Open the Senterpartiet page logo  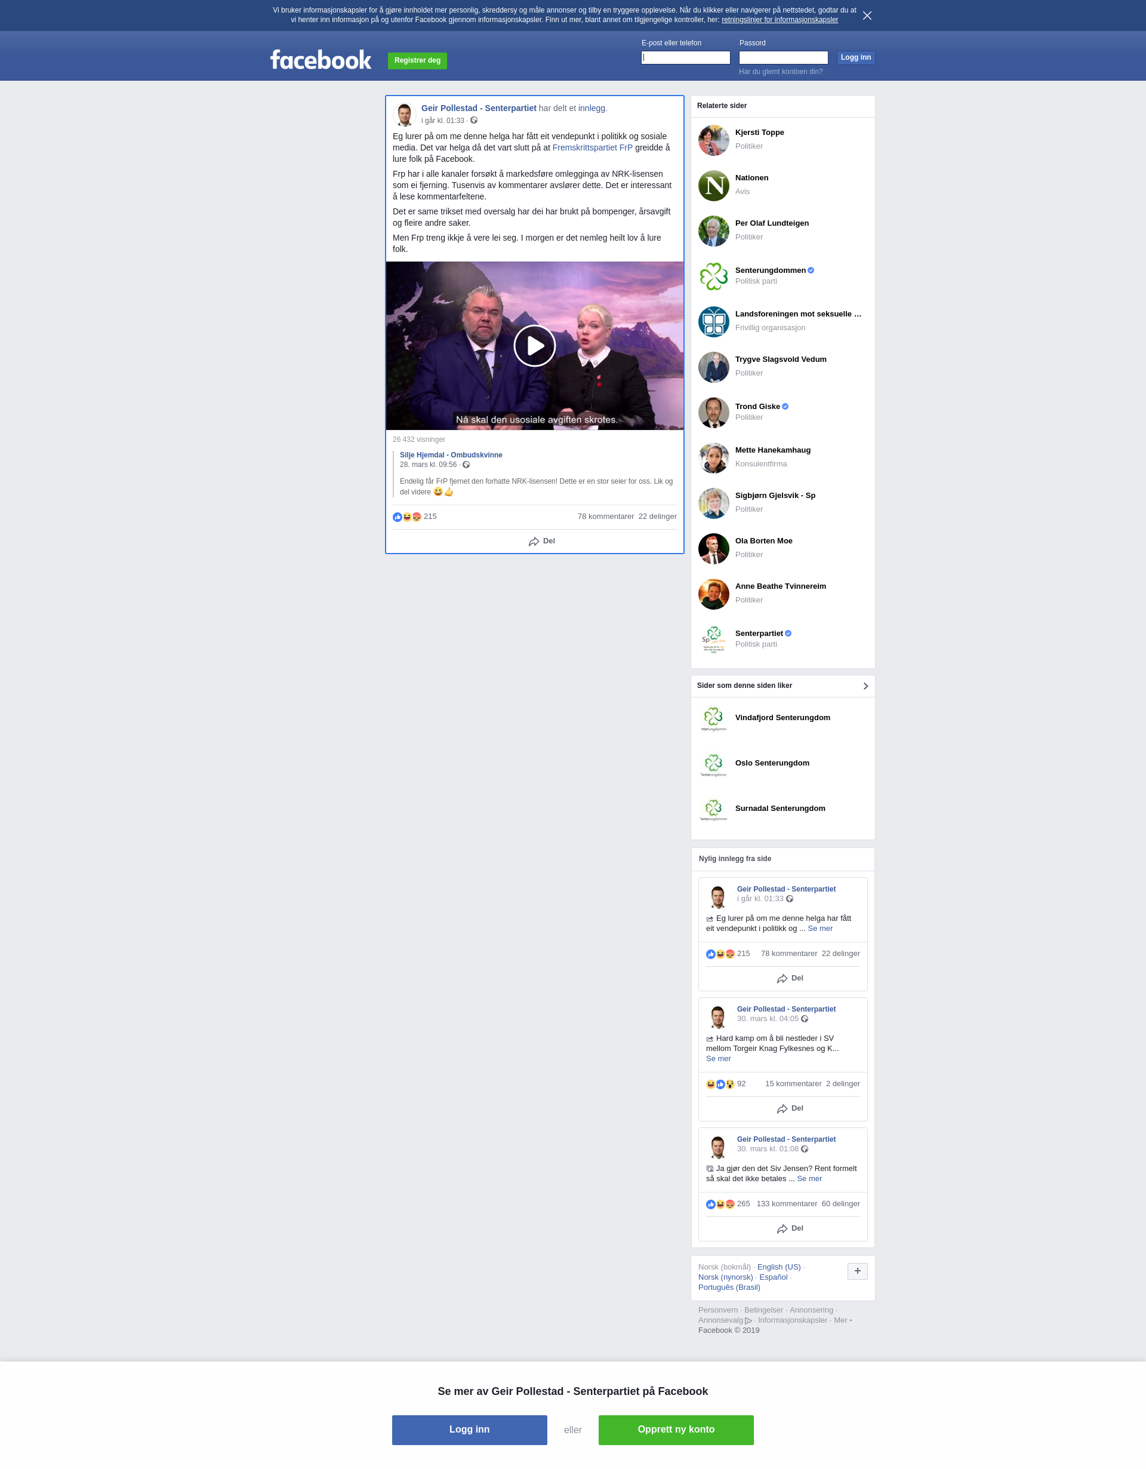tap(714, 640)
